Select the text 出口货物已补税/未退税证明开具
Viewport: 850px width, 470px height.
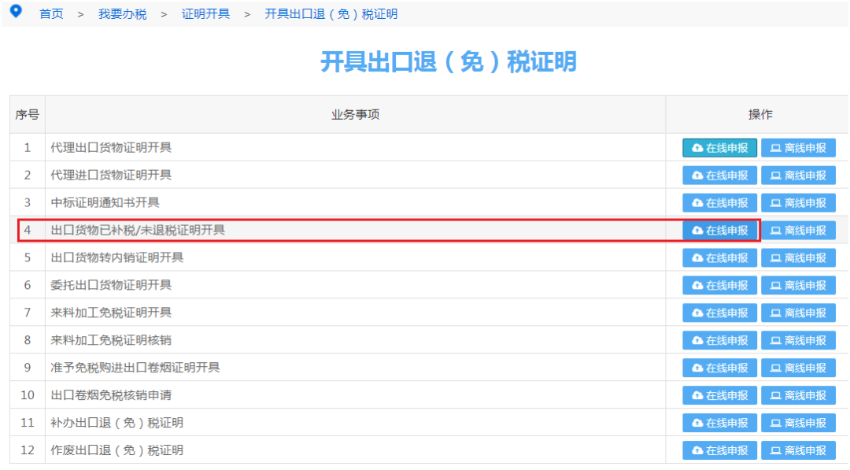[138, 230]
